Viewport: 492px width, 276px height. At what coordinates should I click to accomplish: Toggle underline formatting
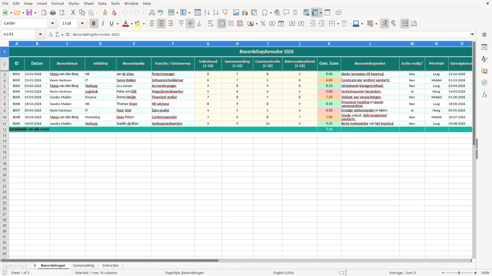pos(111,24)
